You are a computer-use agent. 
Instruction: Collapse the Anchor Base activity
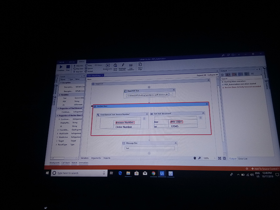[x=207, y=104]
